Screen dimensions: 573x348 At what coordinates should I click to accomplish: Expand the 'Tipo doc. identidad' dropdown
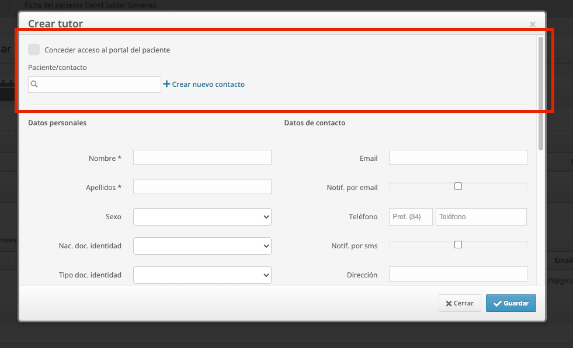coord(202,275)
